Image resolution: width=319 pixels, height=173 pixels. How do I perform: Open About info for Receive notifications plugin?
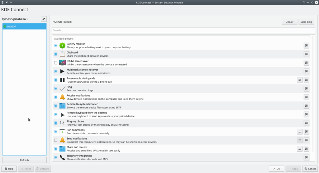[x=306, y=97]
